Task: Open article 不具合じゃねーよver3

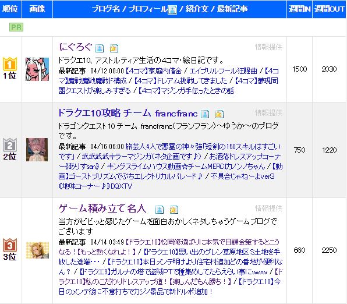Action: click(x=243, y=176)
